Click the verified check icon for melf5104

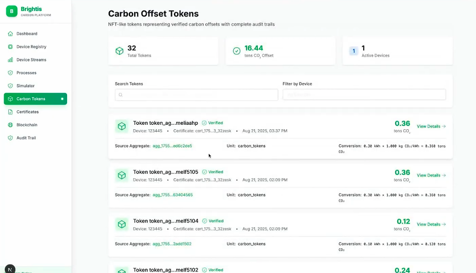[x=204, y=221]
